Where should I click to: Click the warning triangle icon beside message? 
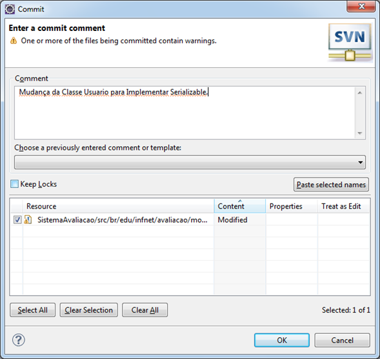tap(14, 41)
